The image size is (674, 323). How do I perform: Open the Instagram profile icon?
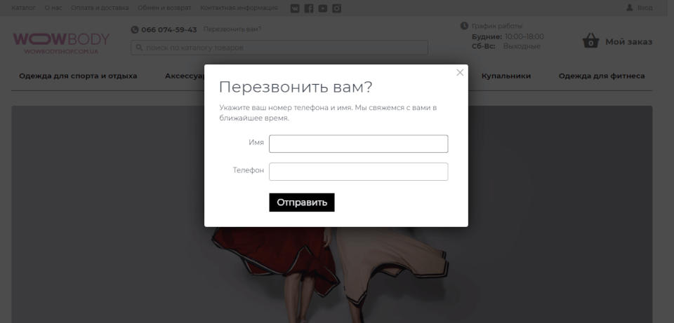pyautogui.click(x=336, y=8)
